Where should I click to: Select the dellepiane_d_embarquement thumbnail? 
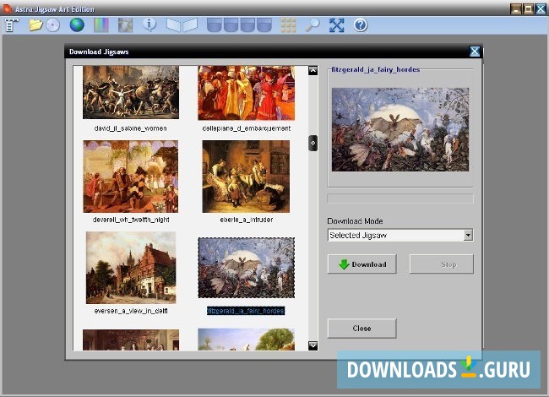(246, 93)
